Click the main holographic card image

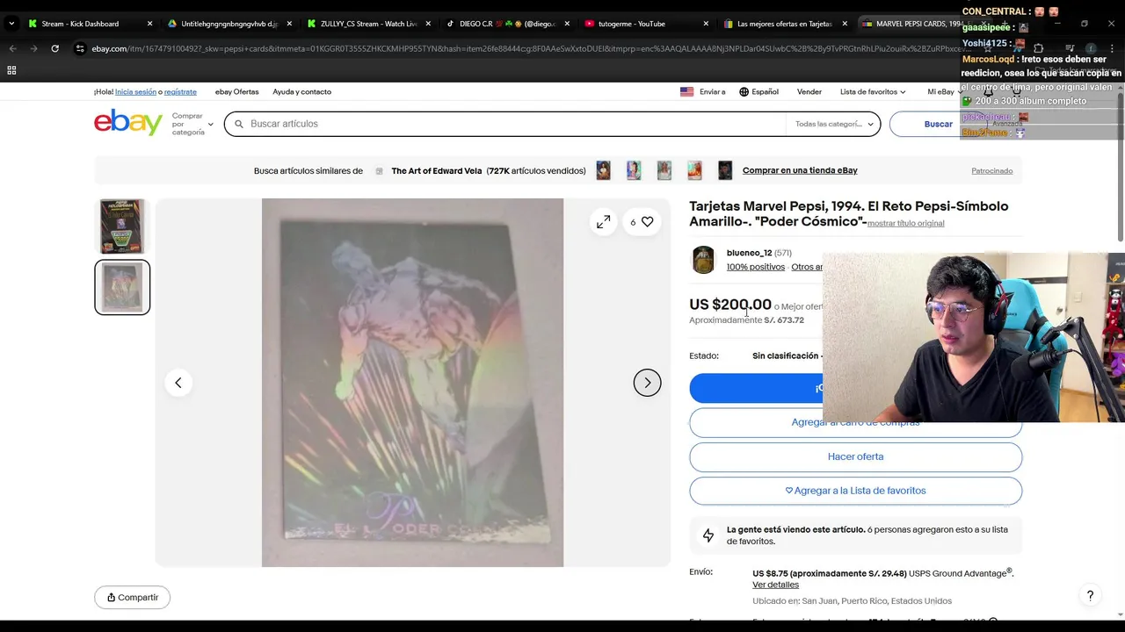[412, 383]
